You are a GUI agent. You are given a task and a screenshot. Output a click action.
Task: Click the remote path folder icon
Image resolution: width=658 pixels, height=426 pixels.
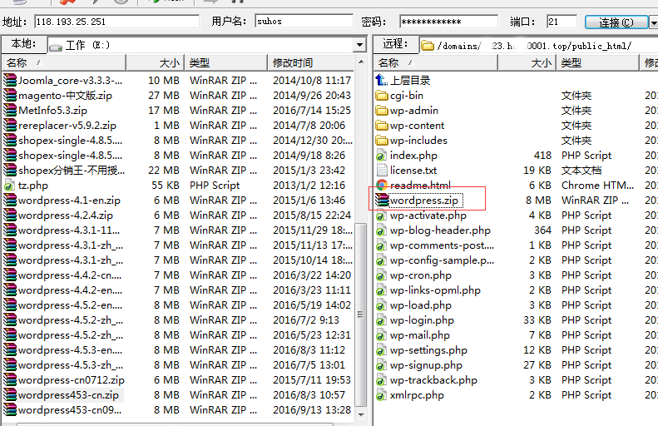coord(428,45)
